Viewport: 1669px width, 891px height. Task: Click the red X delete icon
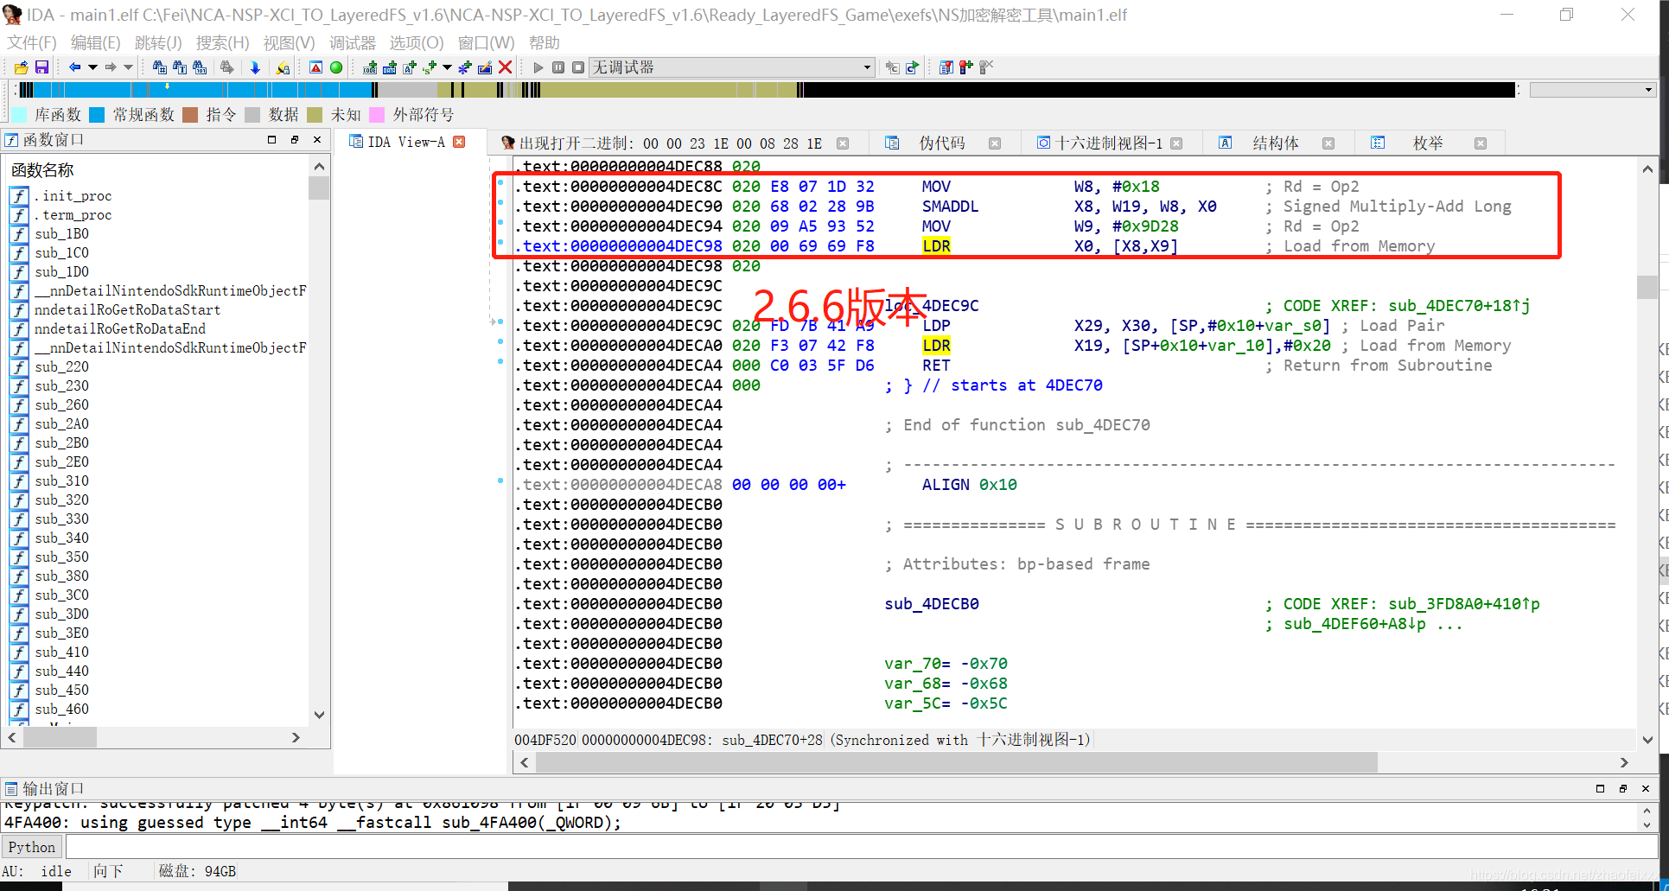click(506, 67)
